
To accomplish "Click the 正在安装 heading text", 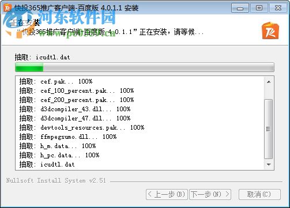I will pos(25,23).
